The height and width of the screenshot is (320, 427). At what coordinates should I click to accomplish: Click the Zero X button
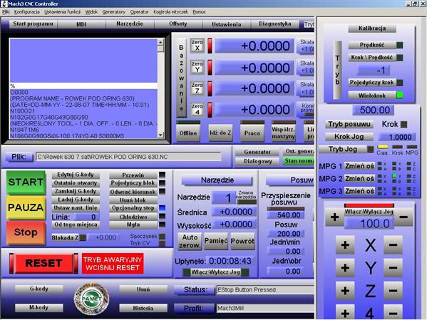click(x=197, y=45)
